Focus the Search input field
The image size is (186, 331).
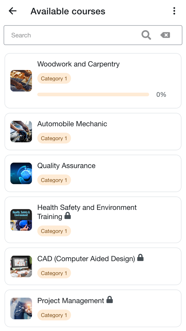click(72, 35)
